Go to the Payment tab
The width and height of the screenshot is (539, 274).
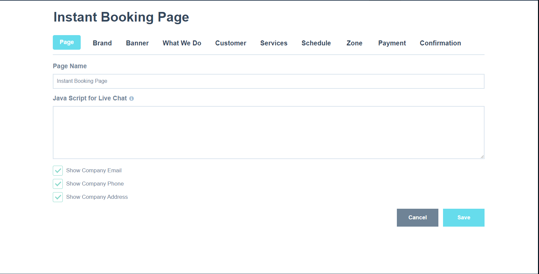392,43
